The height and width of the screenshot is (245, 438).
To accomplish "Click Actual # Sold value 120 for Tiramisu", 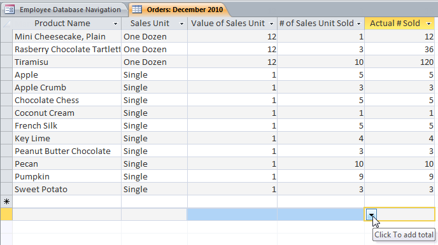I will tap(399, 62).
